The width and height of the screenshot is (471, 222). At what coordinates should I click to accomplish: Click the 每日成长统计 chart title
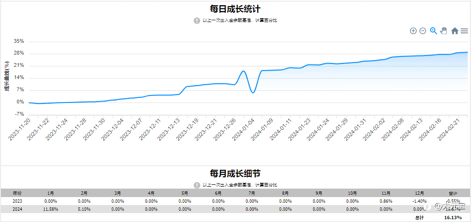pyautogui.click(x=235, y=8)
